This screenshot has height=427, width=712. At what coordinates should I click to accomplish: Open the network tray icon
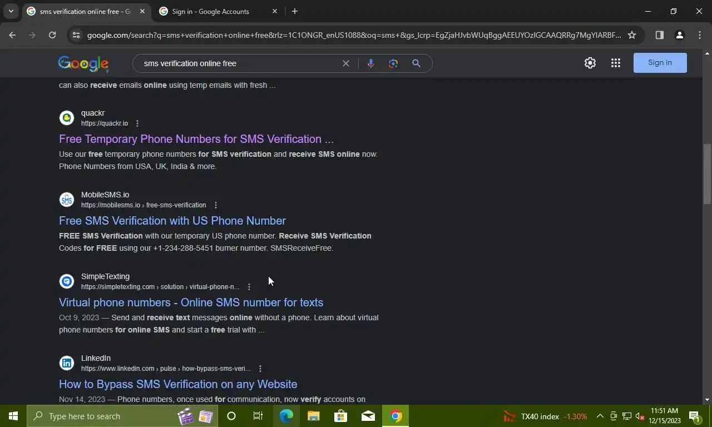click(x=626, y=416)
